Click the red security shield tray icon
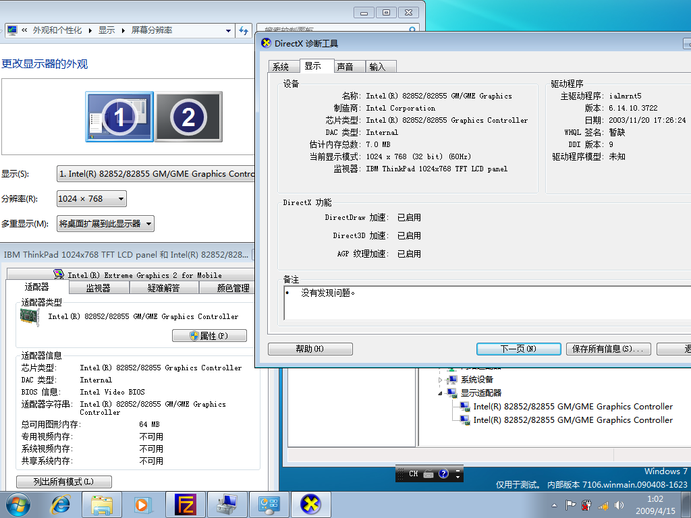The width and height of the screenshot is (691, 518). click(586, 505)
